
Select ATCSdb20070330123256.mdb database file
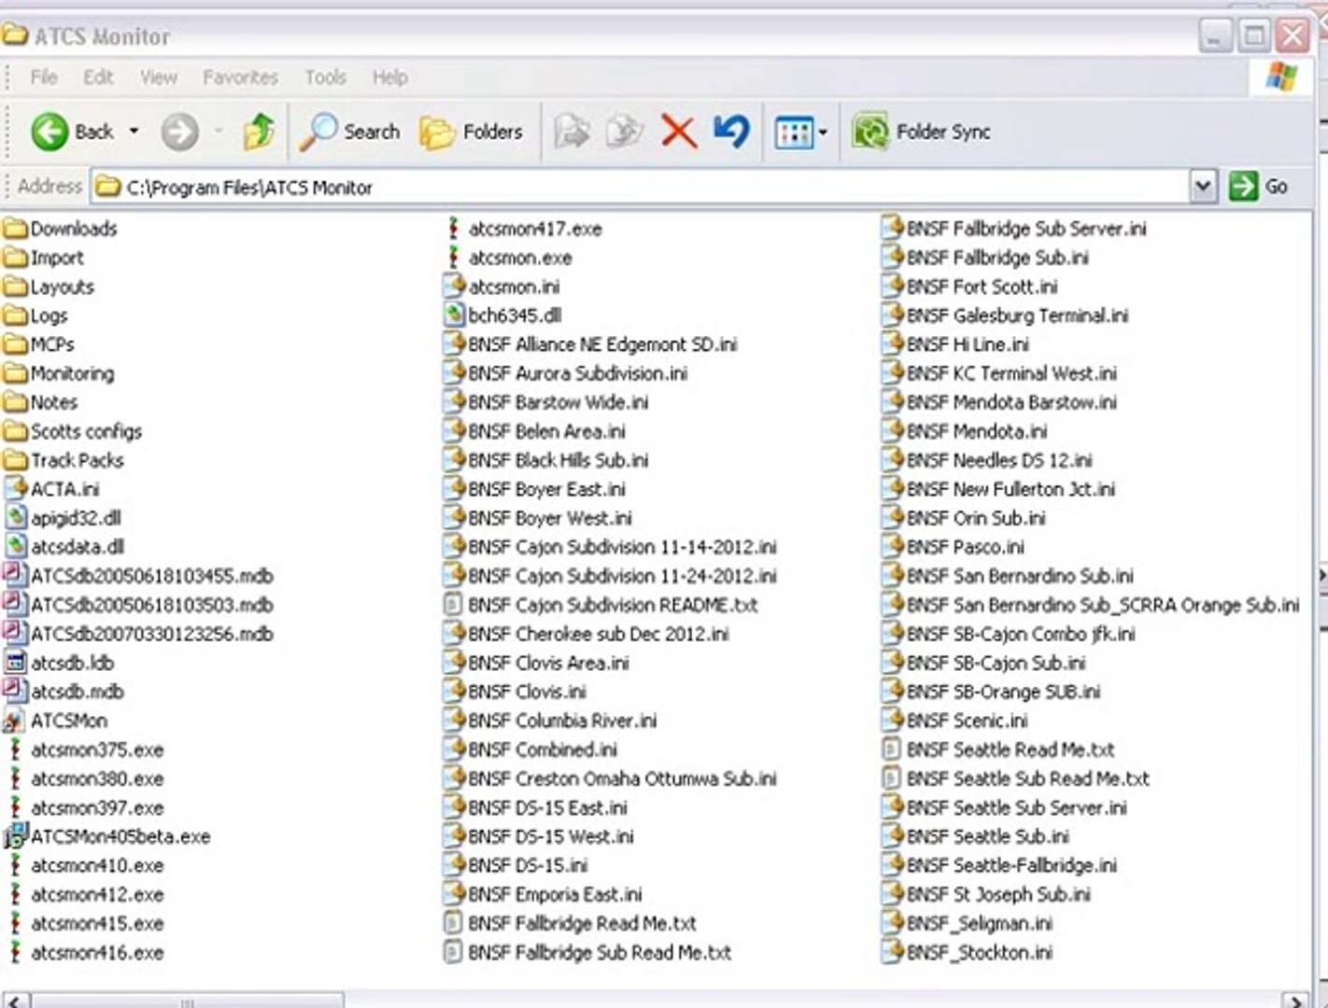[x=139, y=634]
